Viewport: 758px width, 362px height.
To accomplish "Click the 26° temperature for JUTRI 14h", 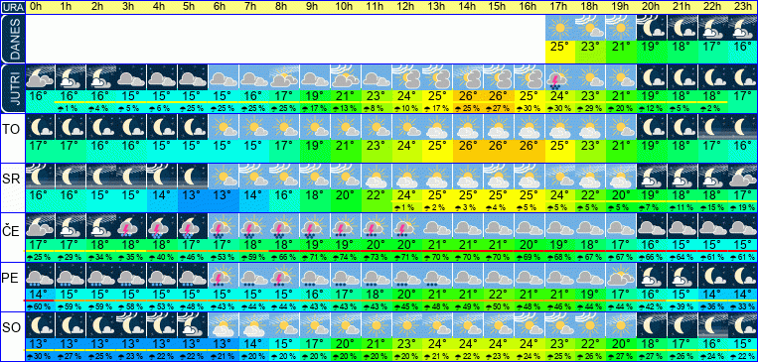I will pos(468,96).
